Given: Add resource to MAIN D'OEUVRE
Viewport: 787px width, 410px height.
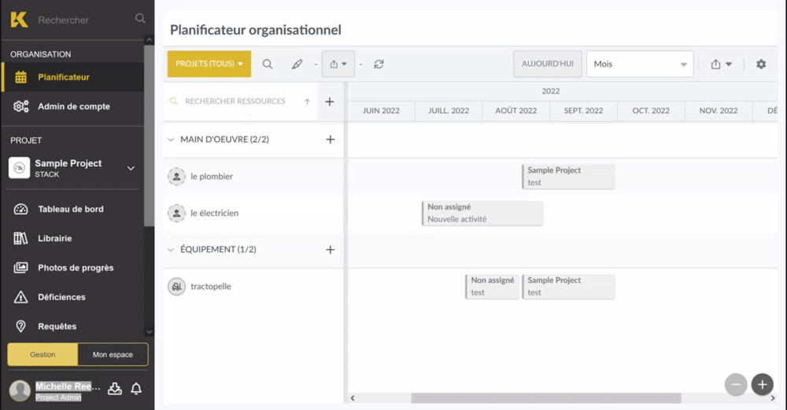Looking at the screenshot, I should tap(331, 139).
